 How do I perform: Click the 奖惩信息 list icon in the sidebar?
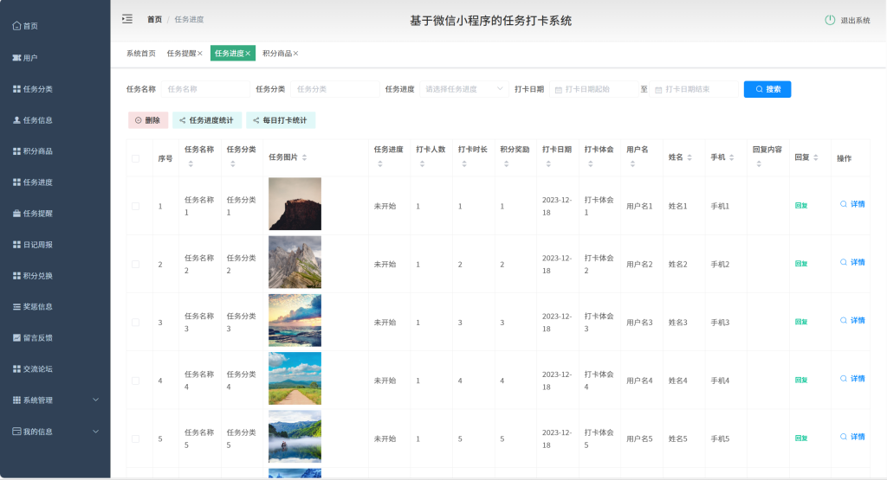click(x=17, y=307)
